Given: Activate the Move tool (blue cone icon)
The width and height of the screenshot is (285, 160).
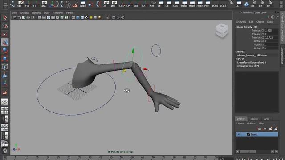Looking at the screenshot, I should [x=5, y=42].
